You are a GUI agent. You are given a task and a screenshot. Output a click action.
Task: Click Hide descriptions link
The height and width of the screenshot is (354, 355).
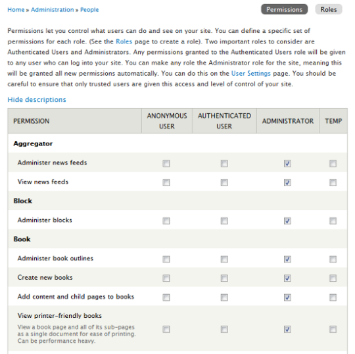(x=37, y=99)
